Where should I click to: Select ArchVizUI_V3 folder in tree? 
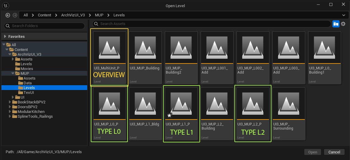click(44, 54)
